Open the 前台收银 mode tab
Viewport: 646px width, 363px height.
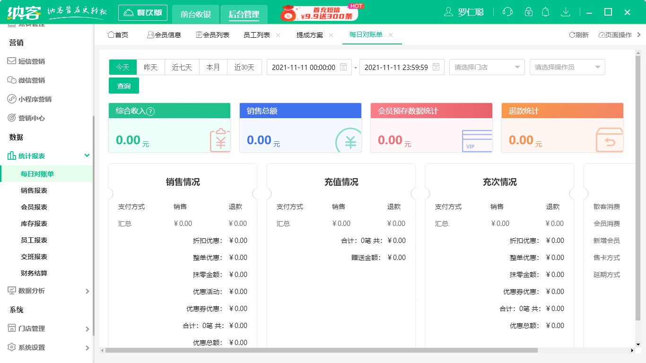coord(195,14)
